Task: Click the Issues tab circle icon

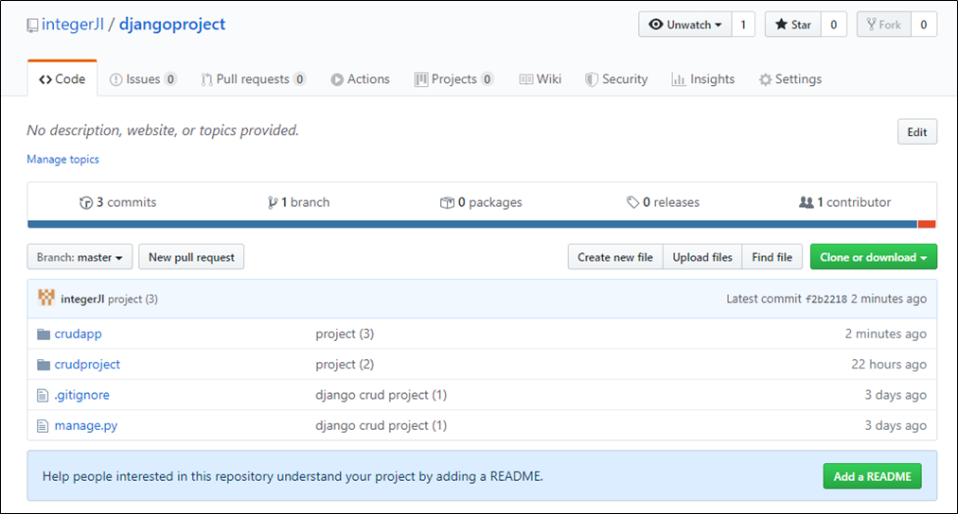Action: click(x=115, y=80)
